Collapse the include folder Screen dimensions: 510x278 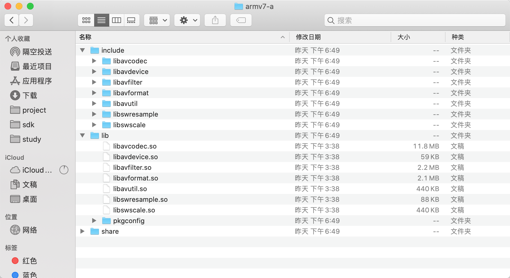click(82, 50)
